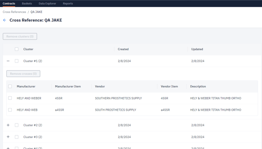Collapse Cluster #1 with the minus icon
262x149 pixels.
click(8, 61)
